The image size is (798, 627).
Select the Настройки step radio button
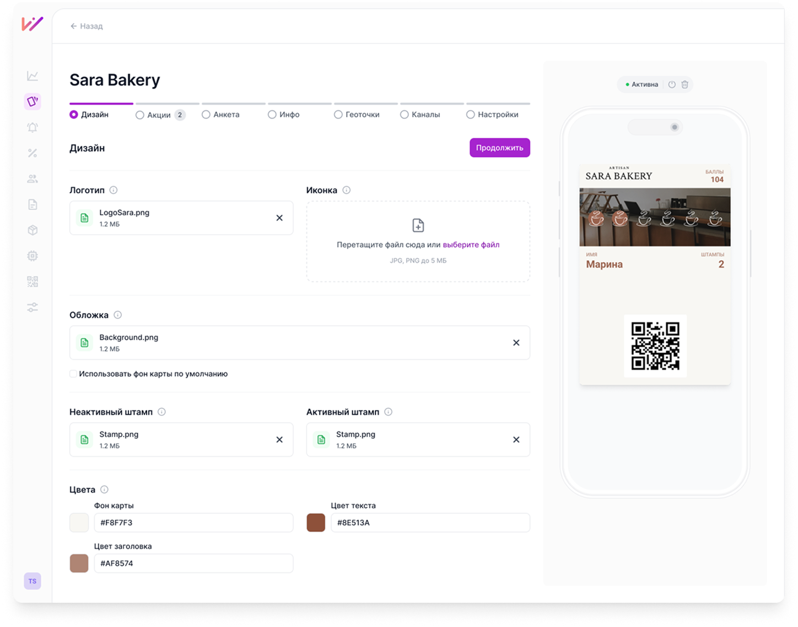click(x=471, y=115)
